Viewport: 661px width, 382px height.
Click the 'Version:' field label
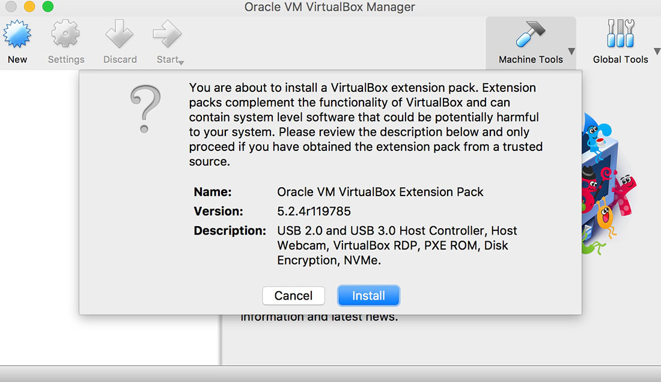[x=218, y=211]
